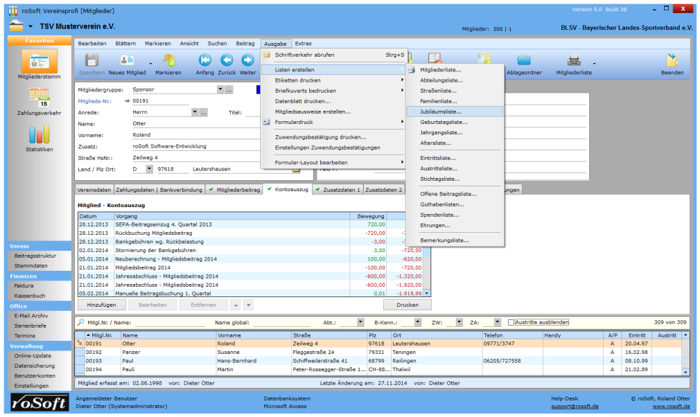This screenshot has height=417, width=700.
Task: Open the Statistiken bar chart icon
Action: 38,134
